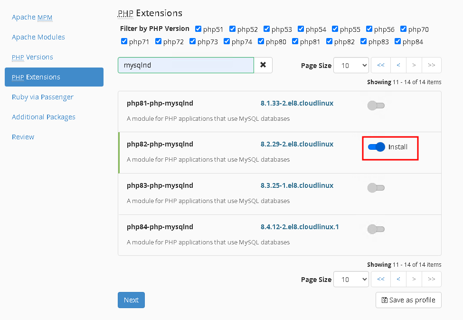Open Apache Modules in sidebar
Viewport: 463px width, 320px height.
pyautogui.click(x=38, y=37)
